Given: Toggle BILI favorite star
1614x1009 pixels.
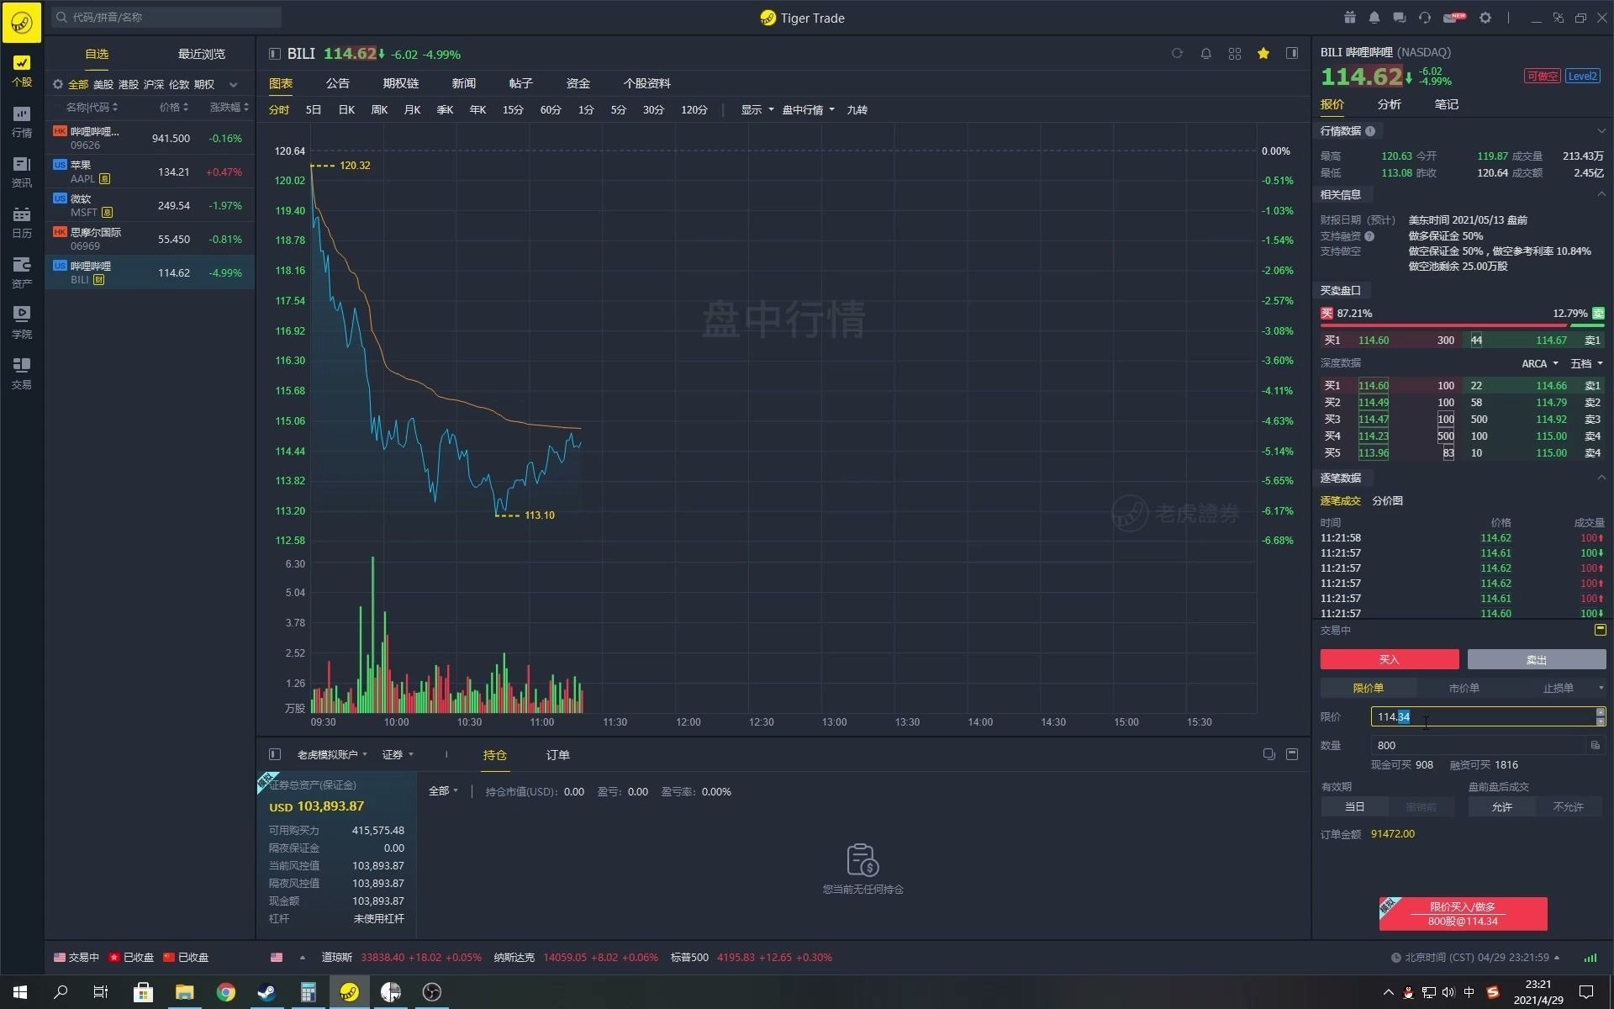Looking at the screenshot, I should (1263, 54).
